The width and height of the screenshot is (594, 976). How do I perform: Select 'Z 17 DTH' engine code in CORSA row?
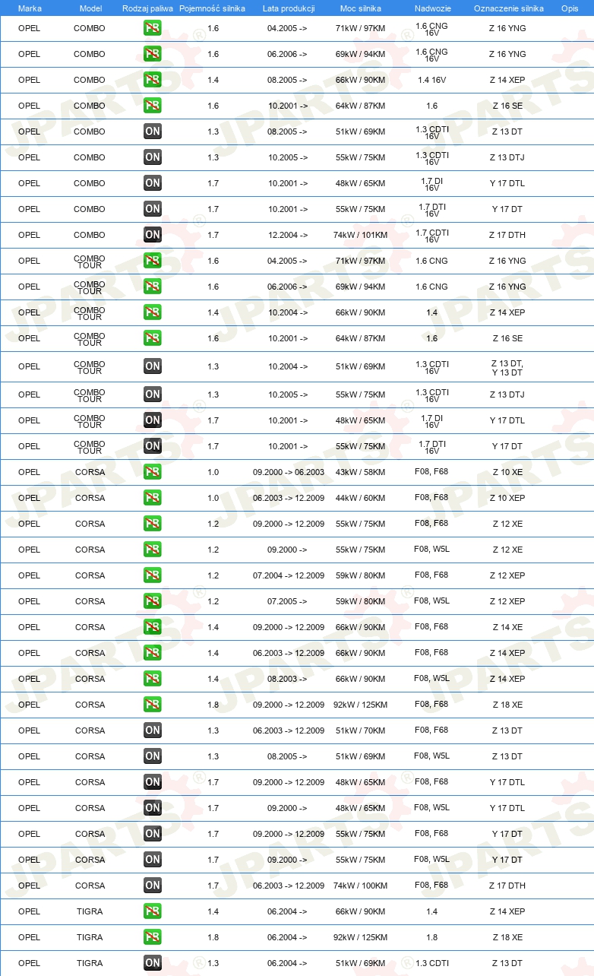point(507,886)
